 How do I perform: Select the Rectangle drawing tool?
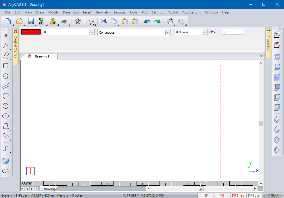pos(6,66)
